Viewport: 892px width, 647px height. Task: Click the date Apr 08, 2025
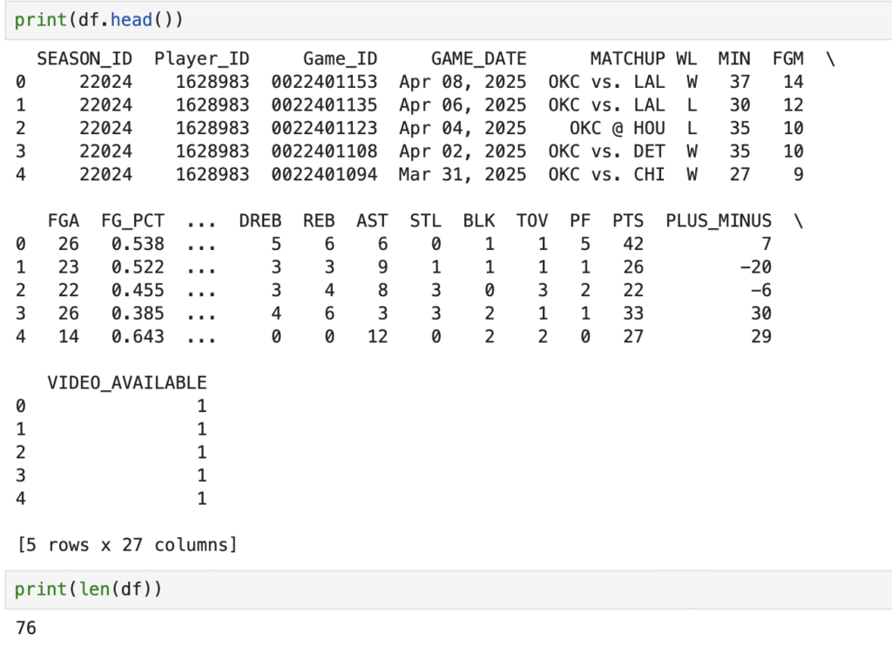click(x=463, y=82)
